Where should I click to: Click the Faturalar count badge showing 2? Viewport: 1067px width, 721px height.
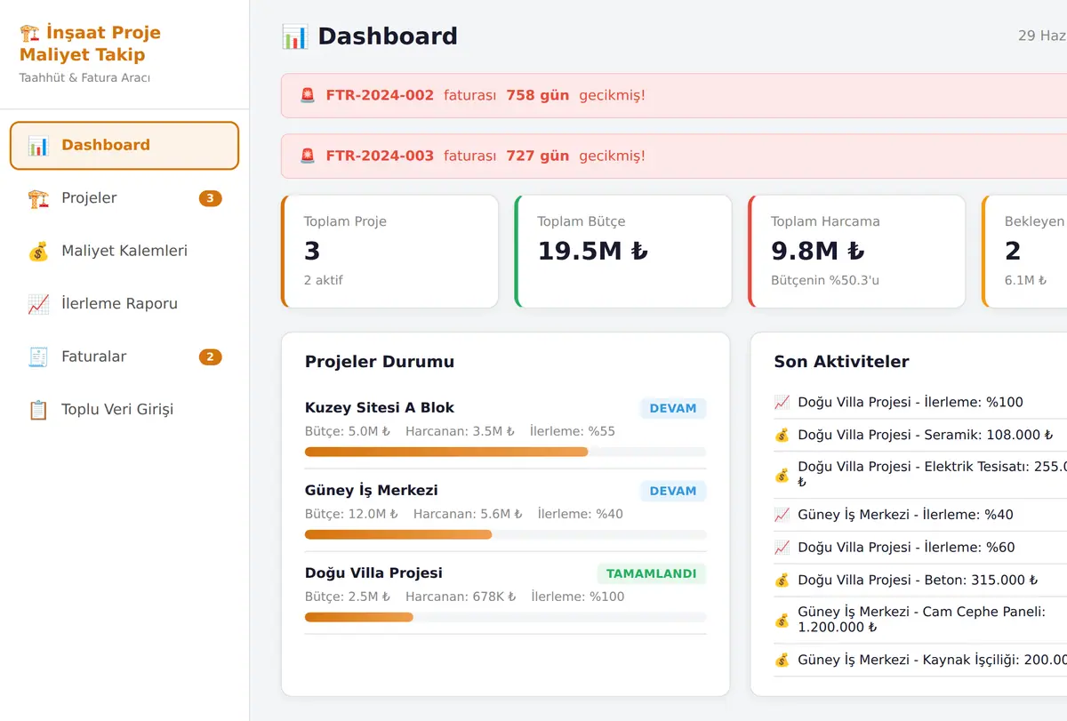tap(211, 357)
